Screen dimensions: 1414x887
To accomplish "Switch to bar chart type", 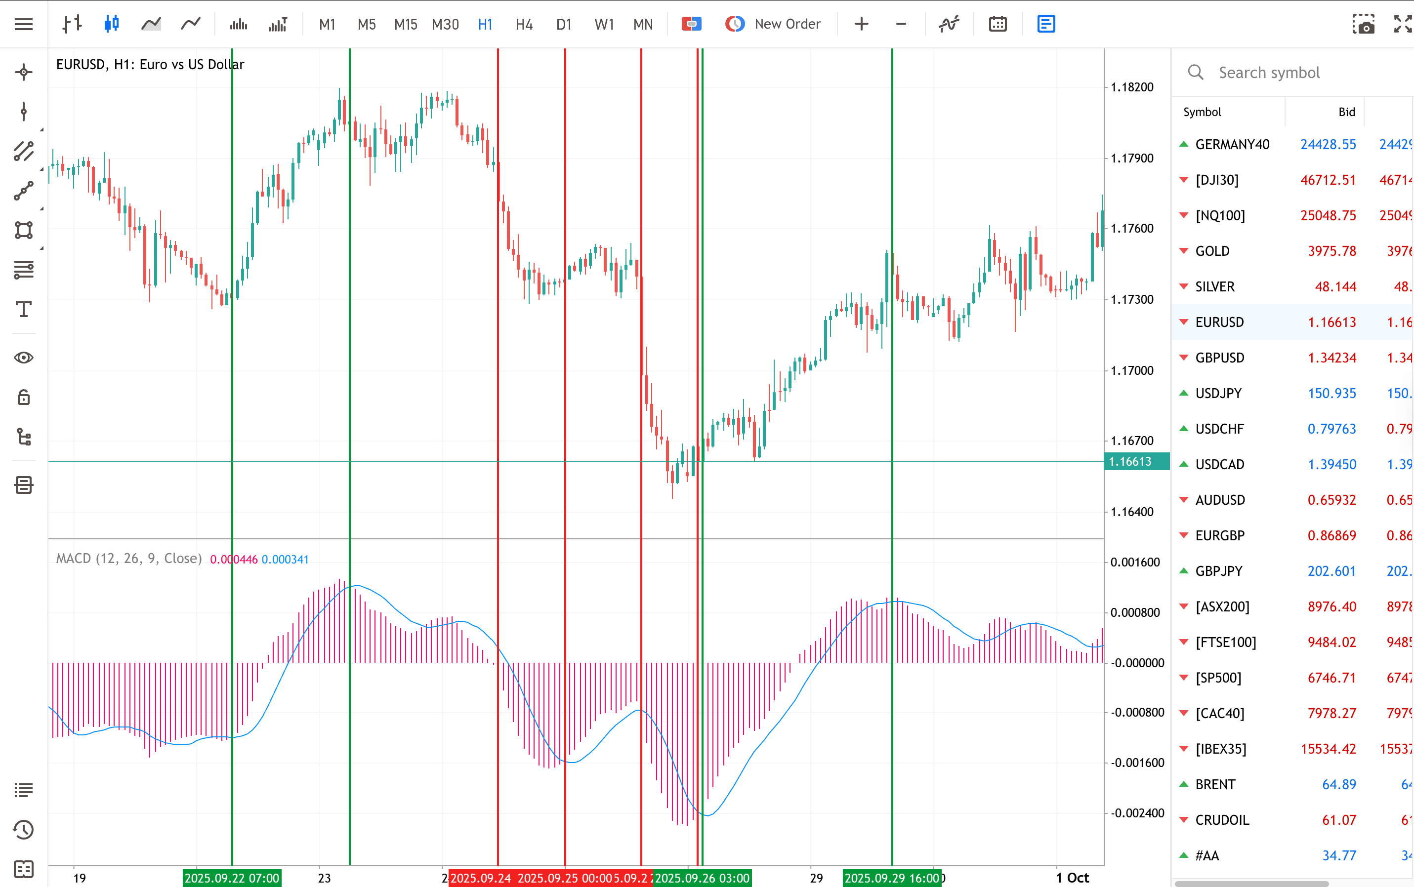I will coord(72,24).
